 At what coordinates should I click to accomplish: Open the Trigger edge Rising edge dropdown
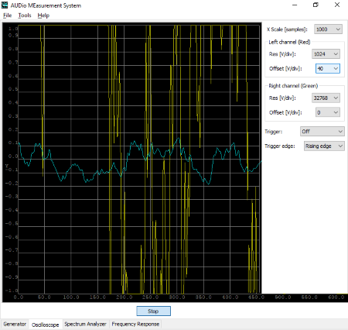tap(324, 146)
